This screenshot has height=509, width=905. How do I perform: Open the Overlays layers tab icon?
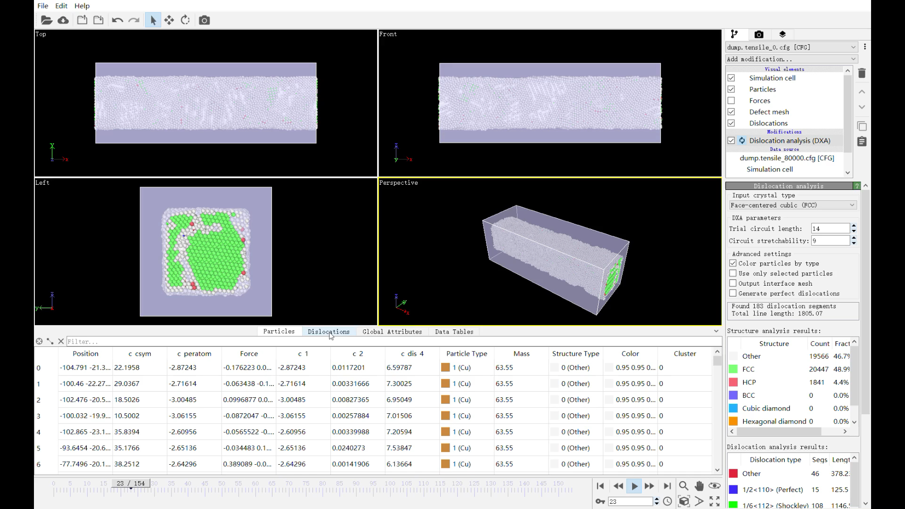(782, 34)
